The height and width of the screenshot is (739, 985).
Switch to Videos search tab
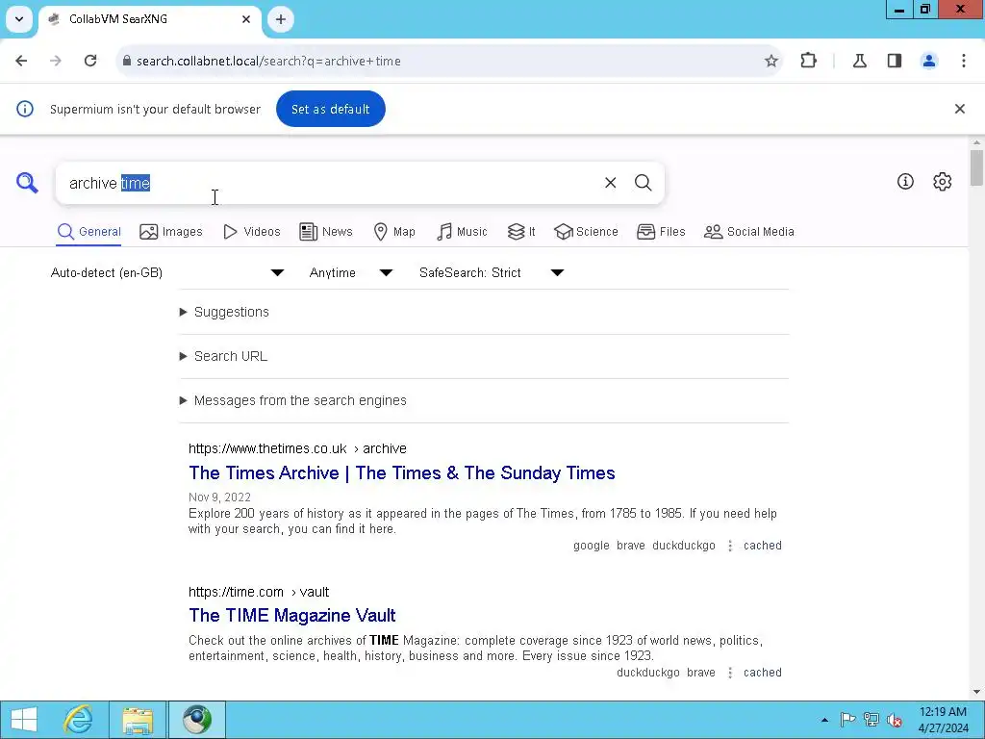[x=252, y=232]
